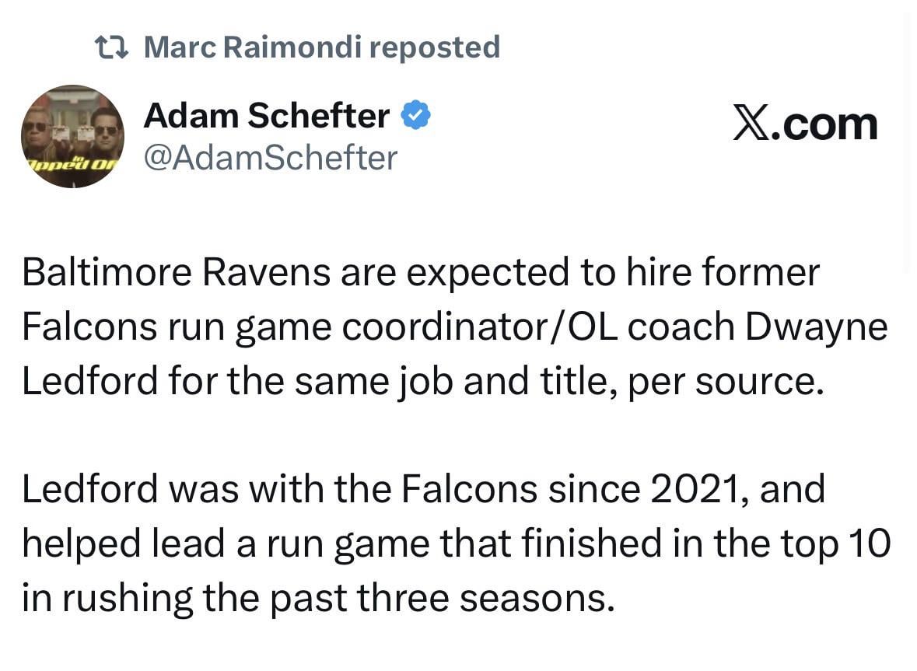Open the @AdamSchefter handle

pyautogui.click(x=270, y=157)
